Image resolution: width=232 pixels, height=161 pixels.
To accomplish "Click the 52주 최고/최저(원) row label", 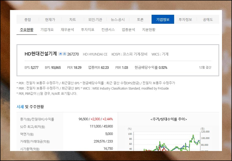I will click(33, 127).
